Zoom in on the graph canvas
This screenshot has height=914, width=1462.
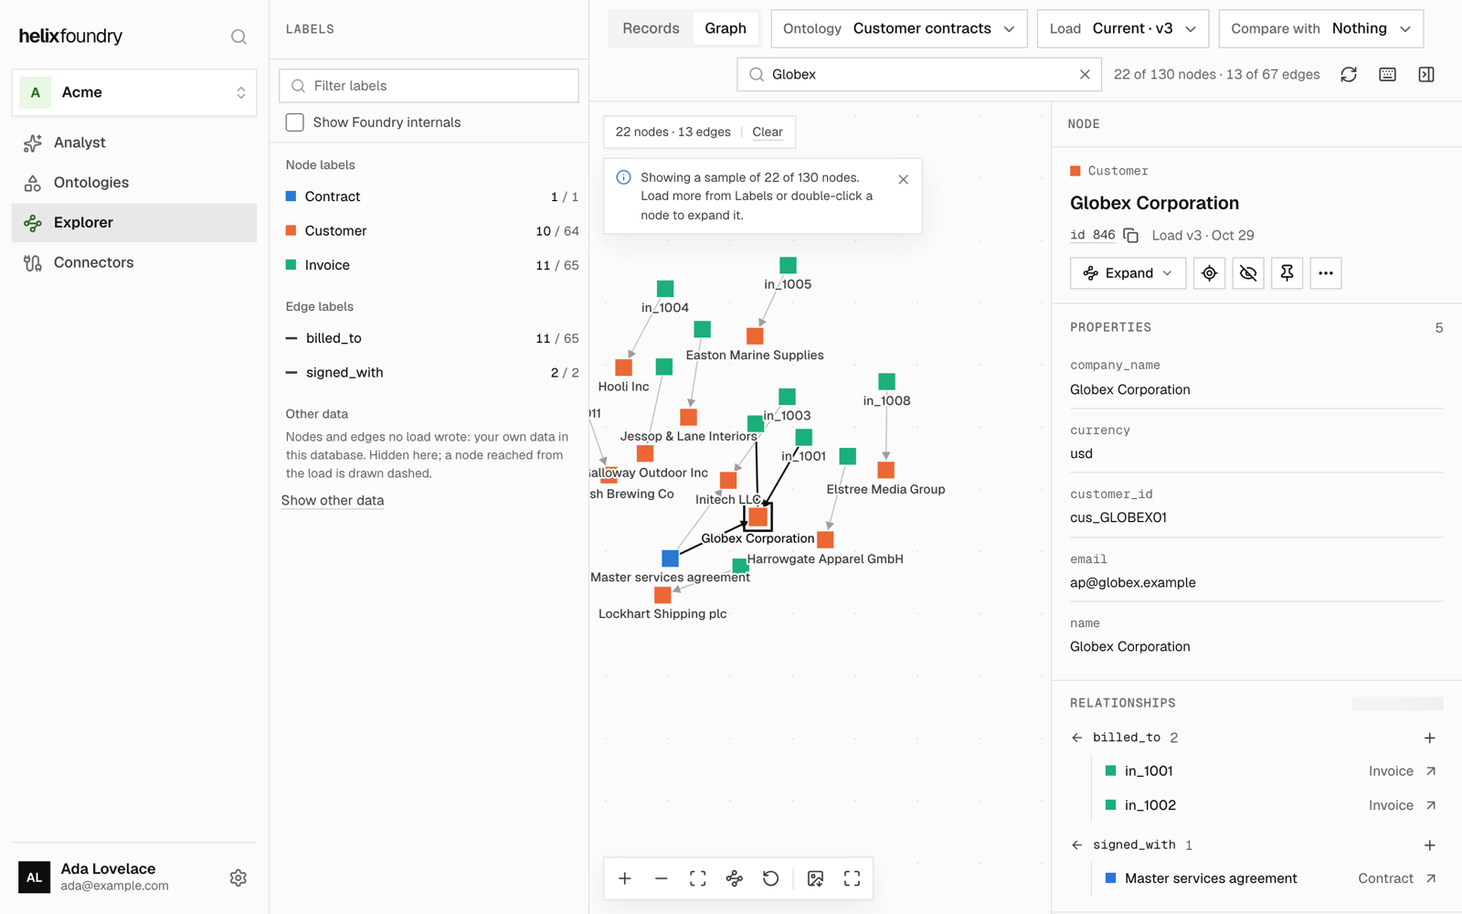pyautogui.click(x=625, y=878)
